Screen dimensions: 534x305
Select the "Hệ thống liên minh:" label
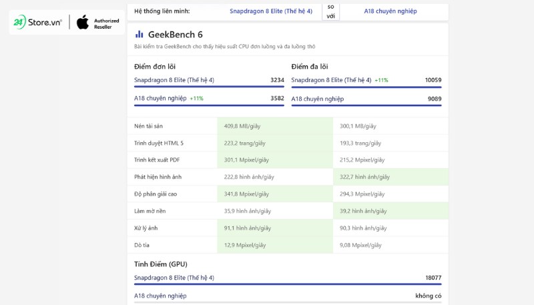[x=162, y=11]
